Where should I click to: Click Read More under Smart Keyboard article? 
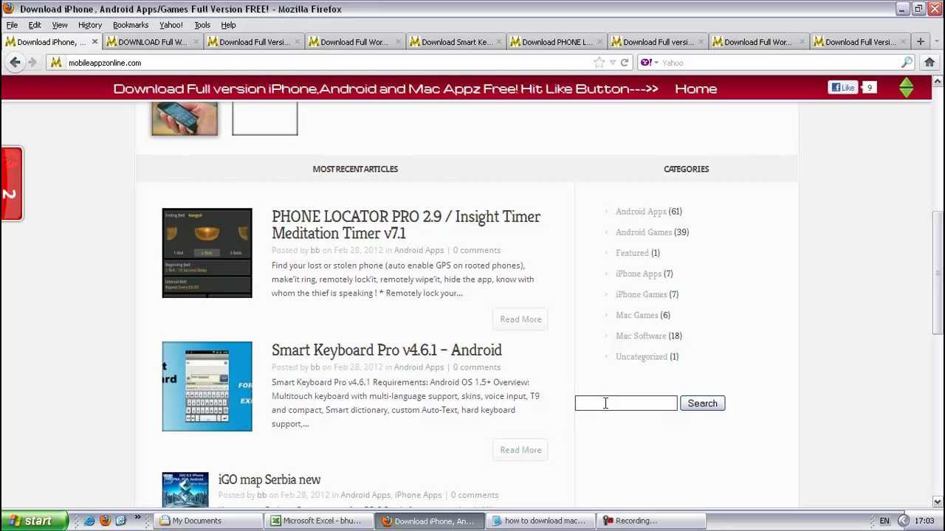click(520, 450)
